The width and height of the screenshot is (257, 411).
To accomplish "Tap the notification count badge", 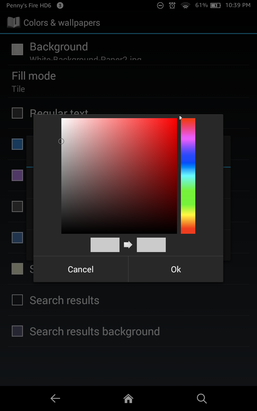I will tap(60, 5).
